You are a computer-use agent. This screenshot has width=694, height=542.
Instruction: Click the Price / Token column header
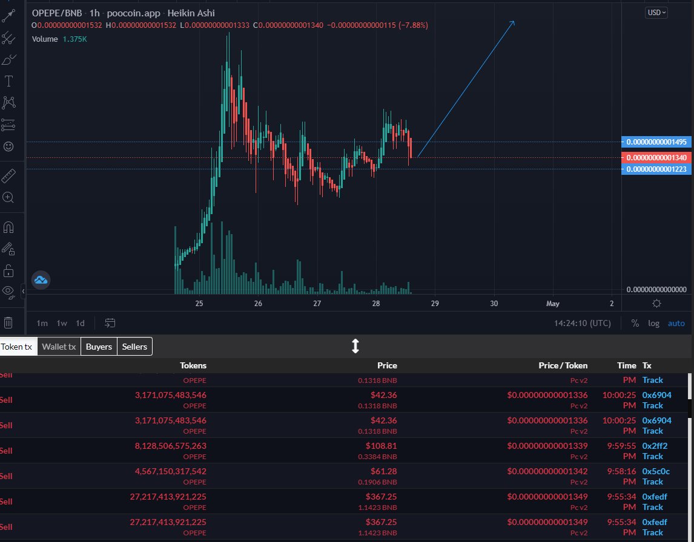pyautogui.click(x=563, y=365)
